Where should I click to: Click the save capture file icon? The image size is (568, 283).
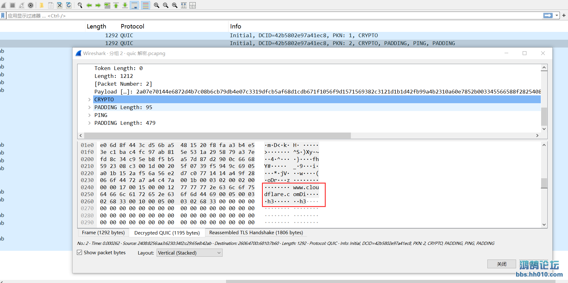[x=51, y=5]
